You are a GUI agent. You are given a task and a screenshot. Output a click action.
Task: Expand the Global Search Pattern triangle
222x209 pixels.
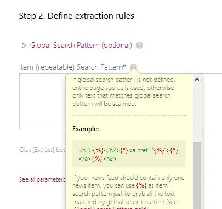(24, 46)
